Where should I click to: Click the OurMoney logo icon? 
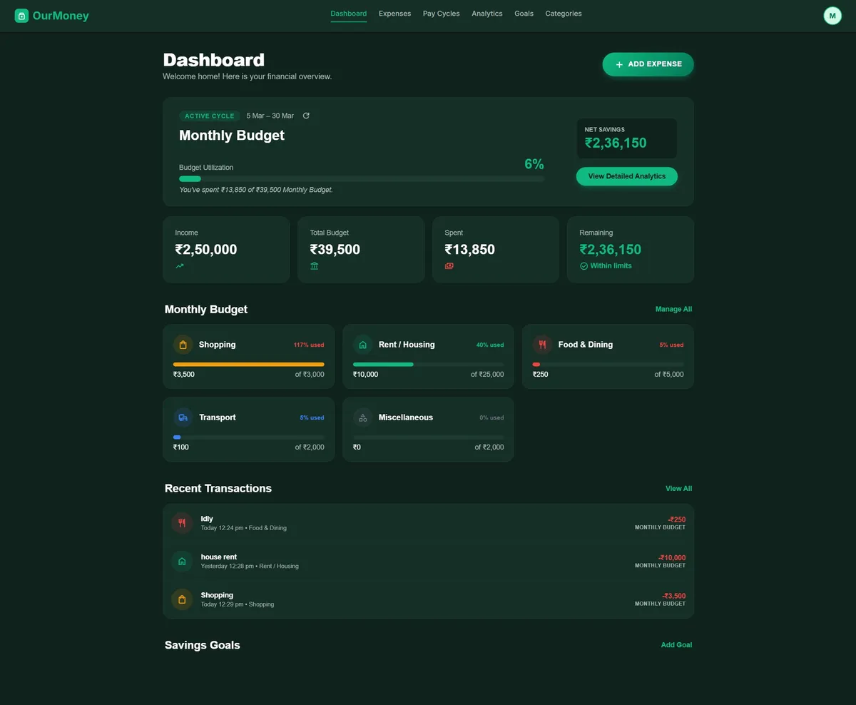(x=22, y=15)
